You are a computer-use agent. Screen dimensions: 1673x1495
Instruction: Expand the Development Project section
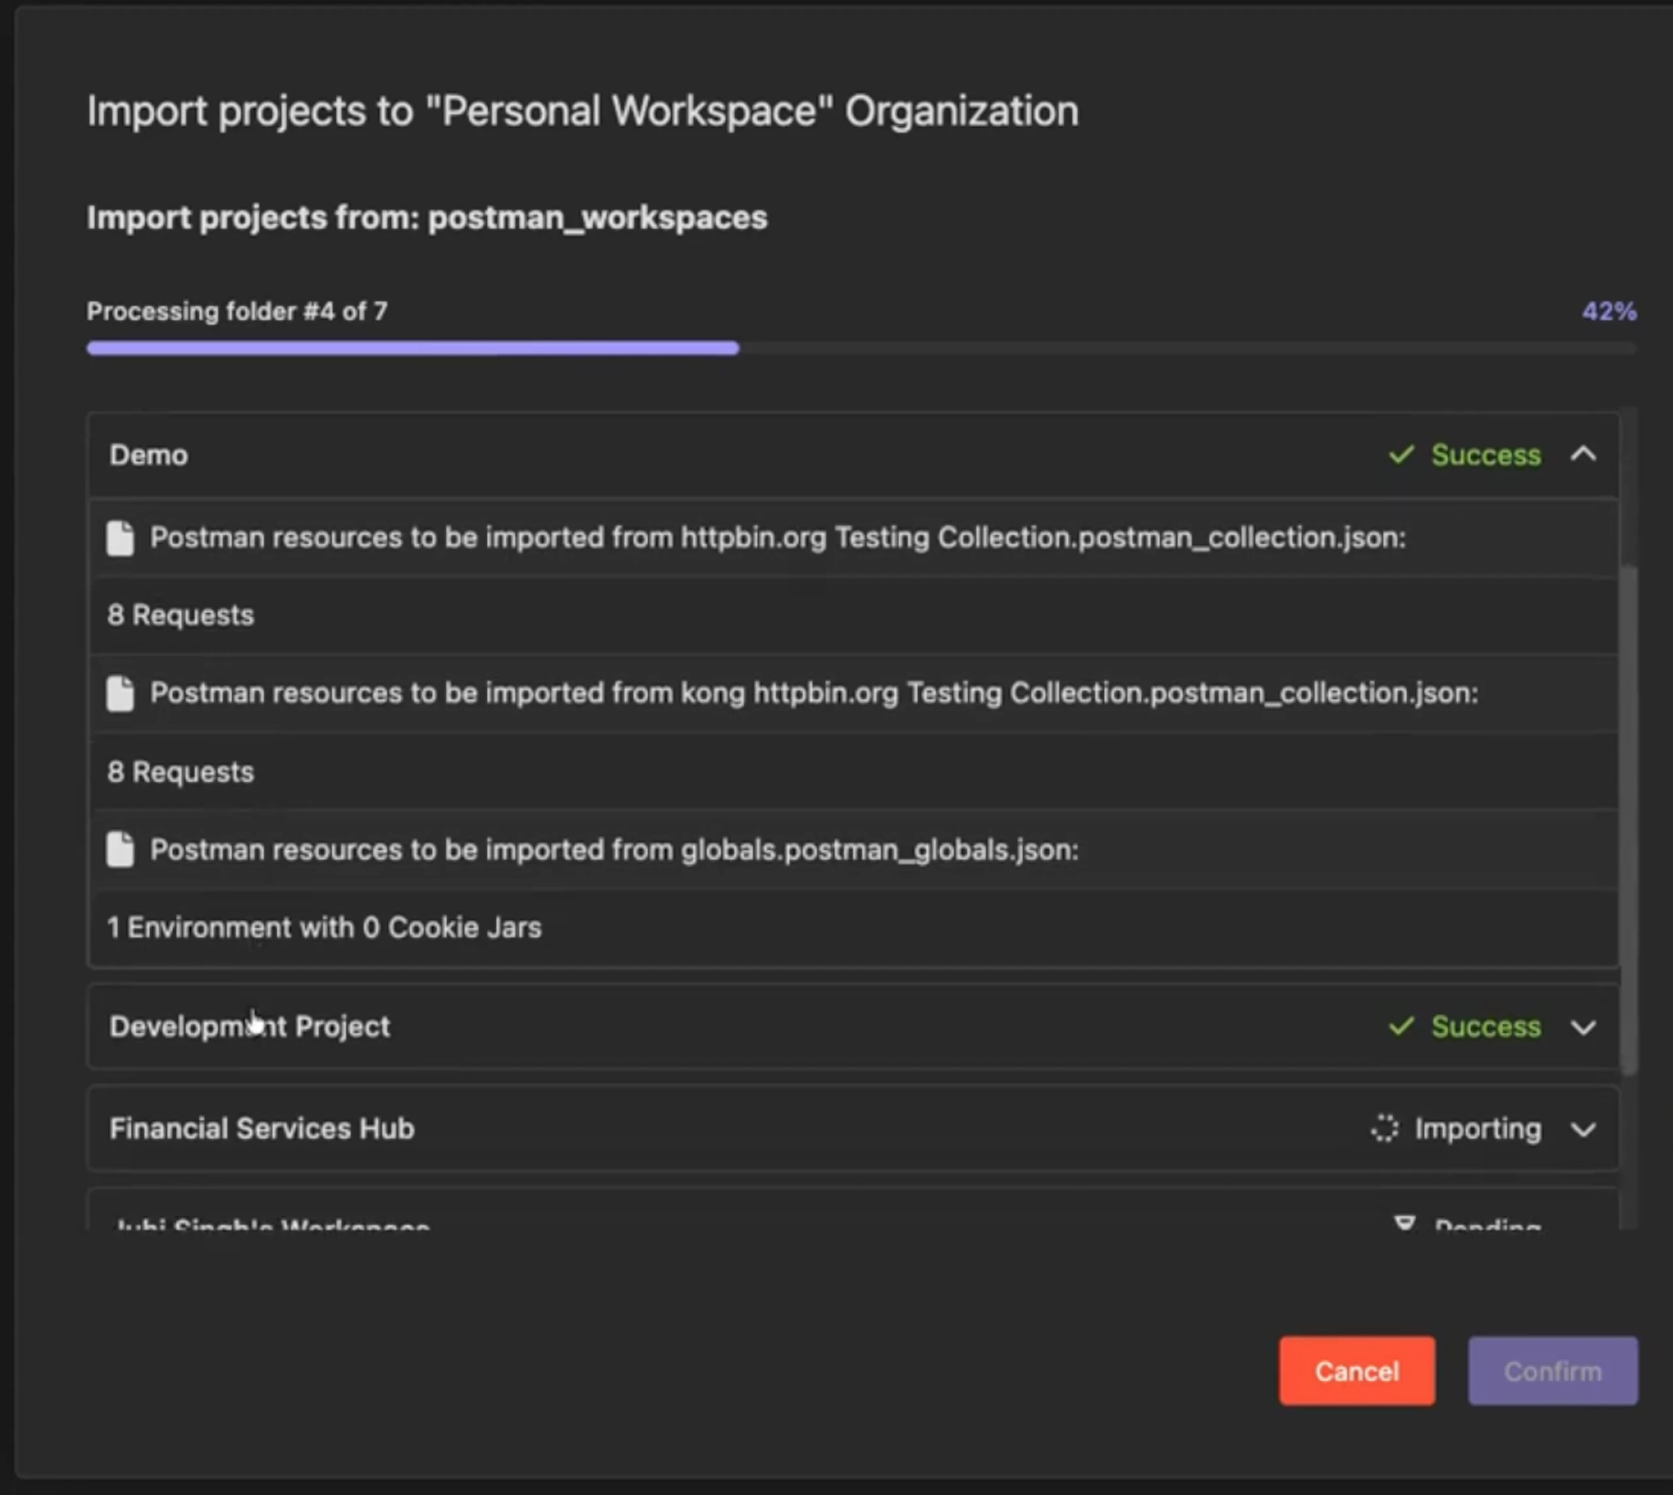1583,1027
